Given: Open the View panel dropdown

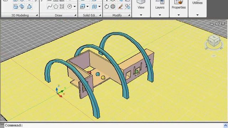Looking at the screenshot, I should click(141, 15).
